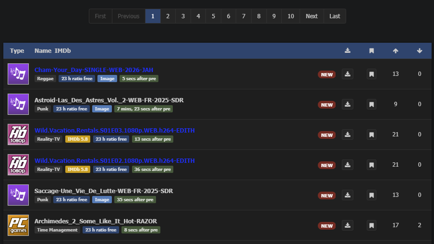The image size is (434, 244).
Task: Bookmark the Archimedes_2 RAZOR game
Action: [x=371, y=225]
